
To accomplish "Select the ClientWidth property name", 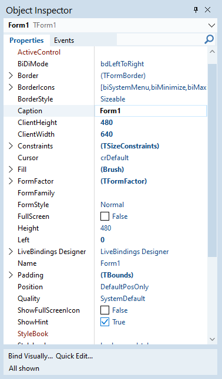I will (36, 134).
